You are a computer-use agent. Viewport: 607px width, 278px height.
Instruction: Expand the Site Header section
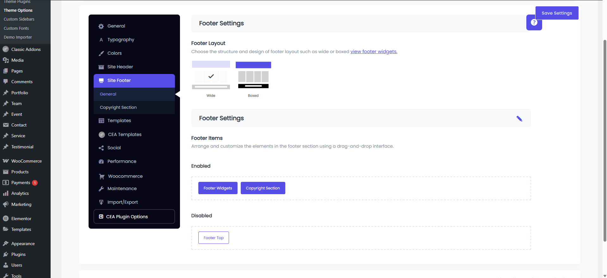(120, 67)
